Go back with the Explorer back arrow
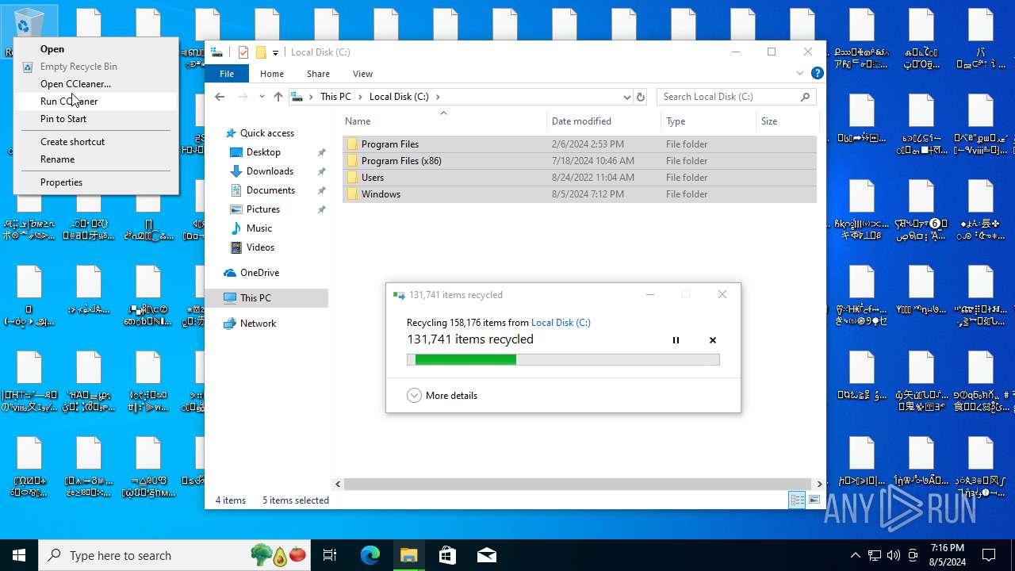The width and height of the screenshot is (1015, 571). tap(220, 97)
